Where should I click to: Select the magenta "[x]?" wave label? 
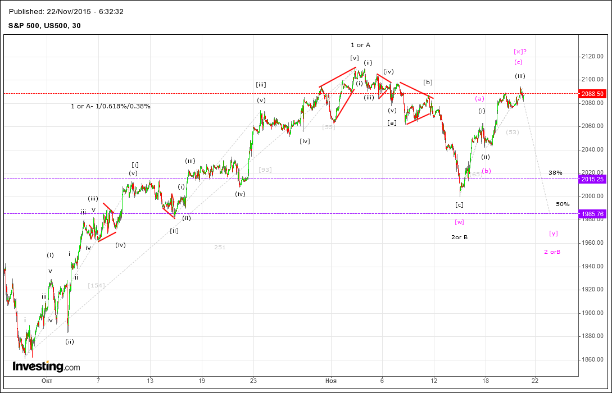(x=520, y=52)
